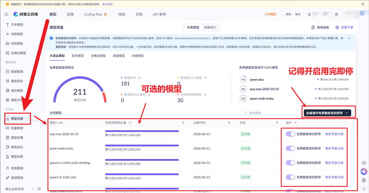Click the filter icon in 状态 column
Image resolution: width=369 pixels, height=193 pixels.
point(277,123)
